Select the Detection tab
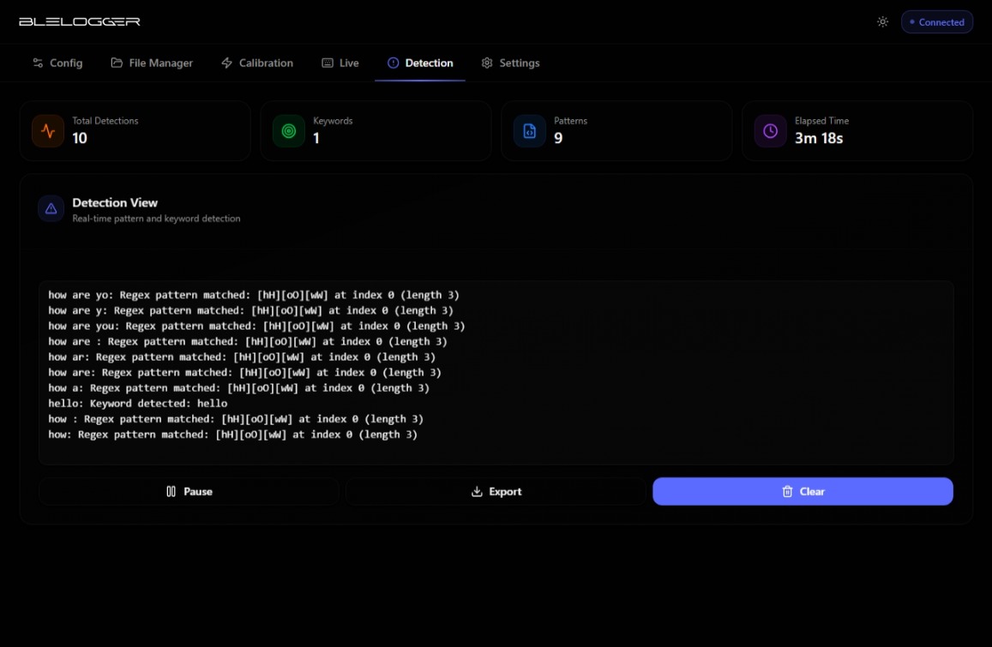The height and width of the screenshot is (647, 992). 420,63
